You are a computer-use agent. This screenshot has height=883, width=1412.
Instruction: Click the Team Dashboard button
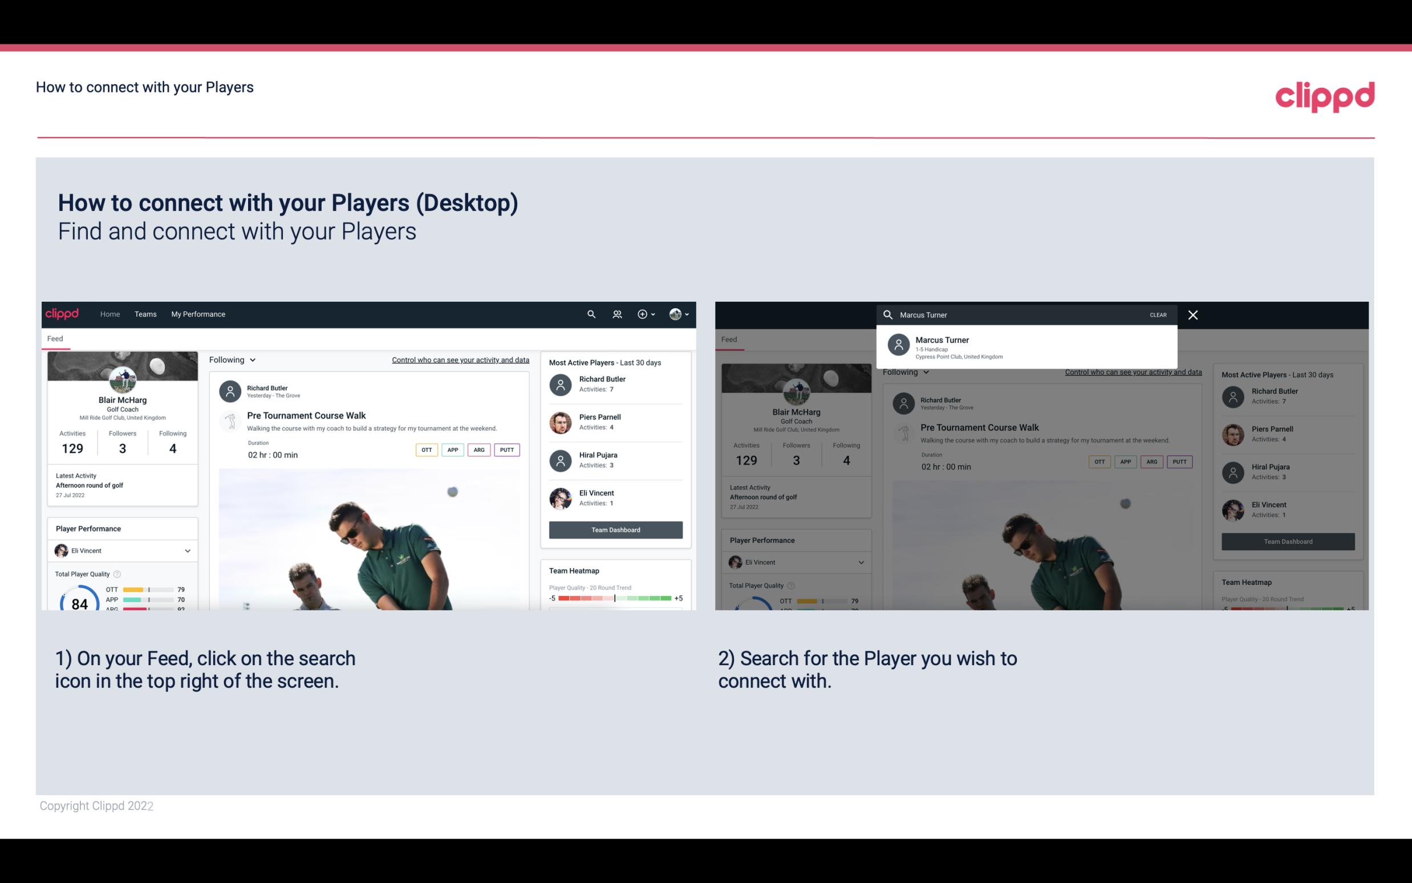[x=615, y=529]
